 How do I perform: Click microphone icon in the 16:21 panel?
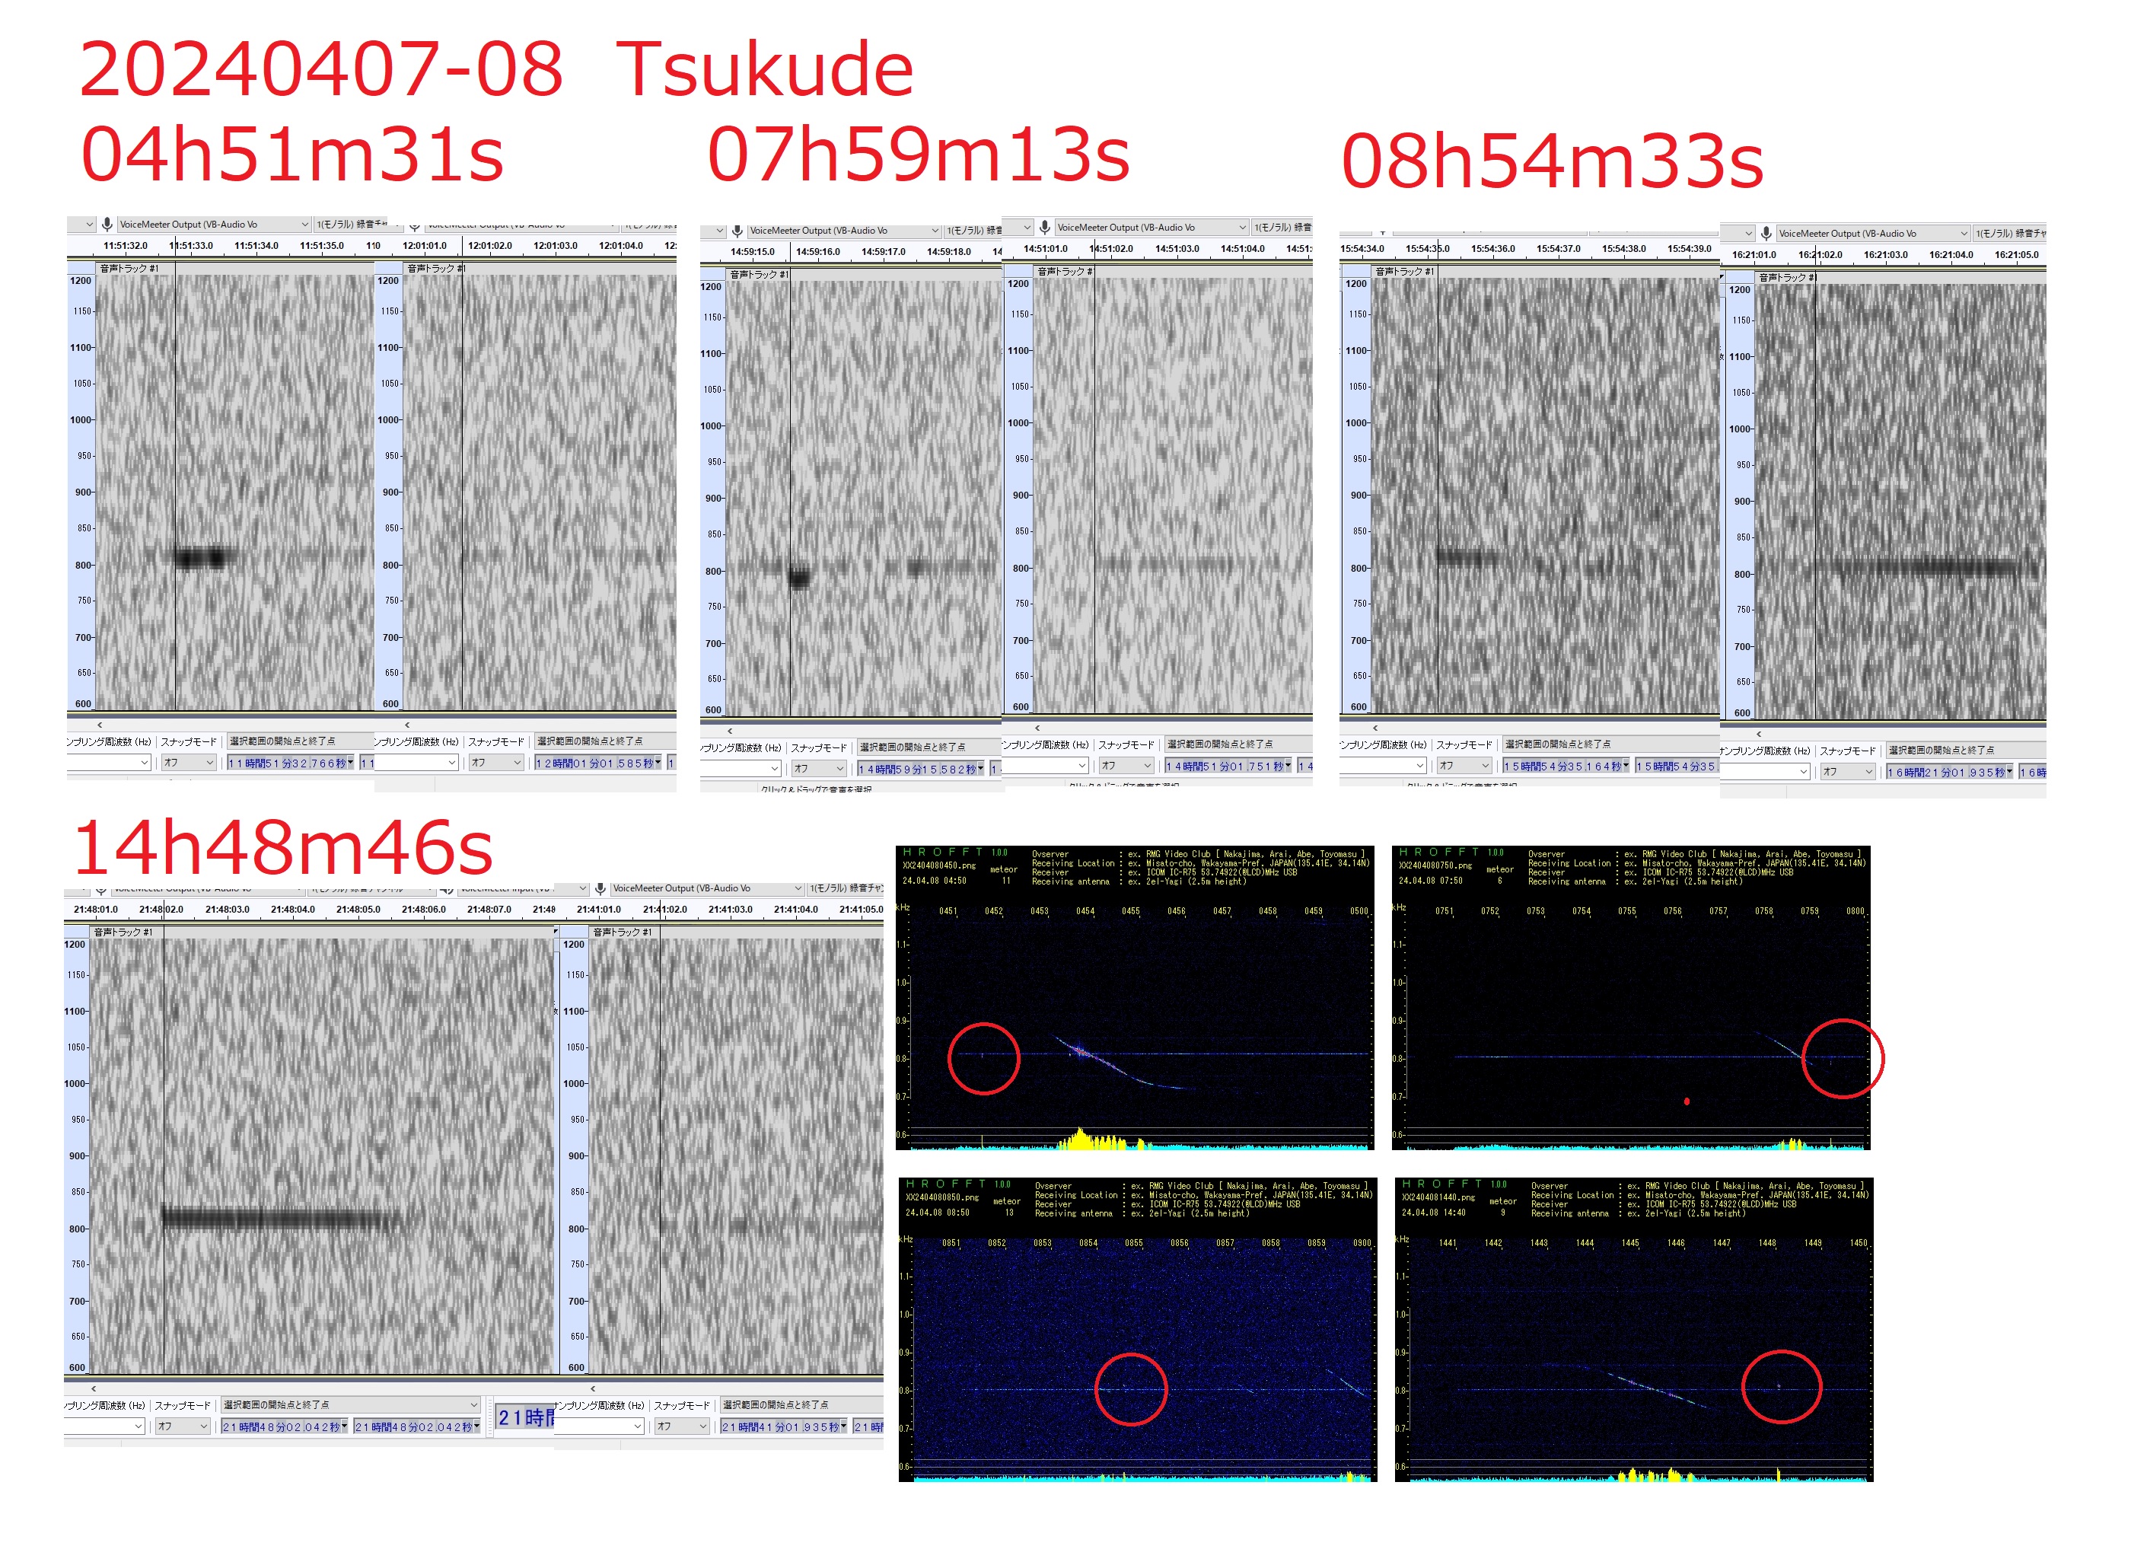tap(1766, 233)
